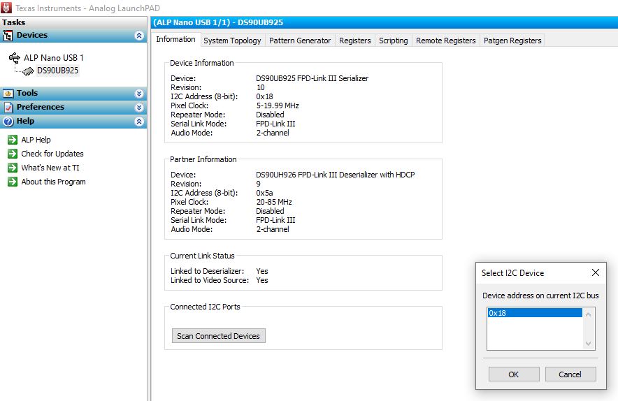Close the Select I2C Device dialog
Image resolution: width=618 pixels, height=401 pixels.
tap(596, 272)
